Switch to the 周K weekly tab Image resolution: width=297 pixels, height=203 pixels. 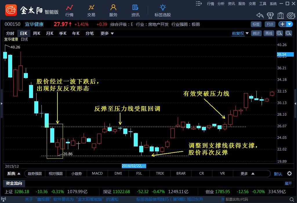[x=37, y=33]
